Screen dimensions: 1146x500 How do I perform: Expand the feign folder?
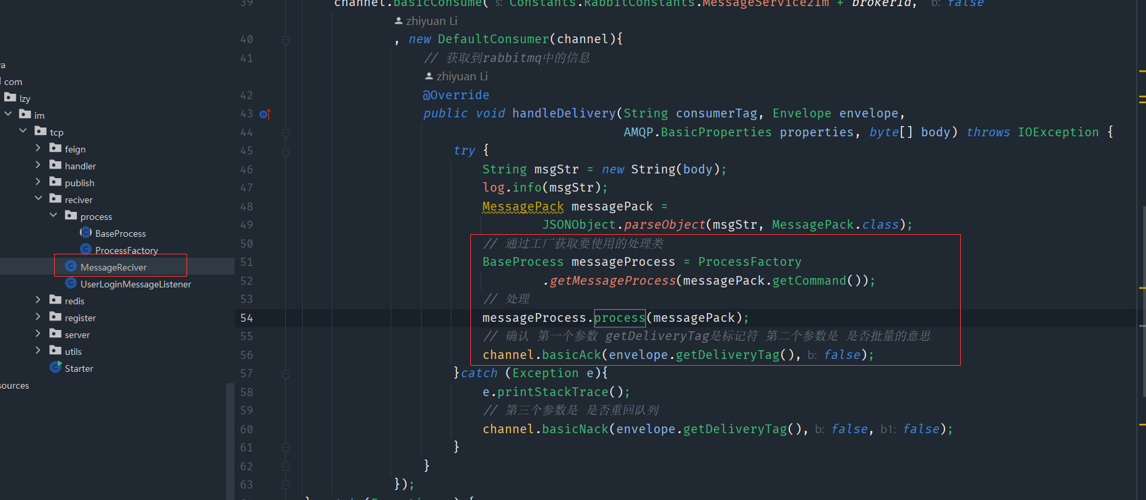click(x=38, y=148)
